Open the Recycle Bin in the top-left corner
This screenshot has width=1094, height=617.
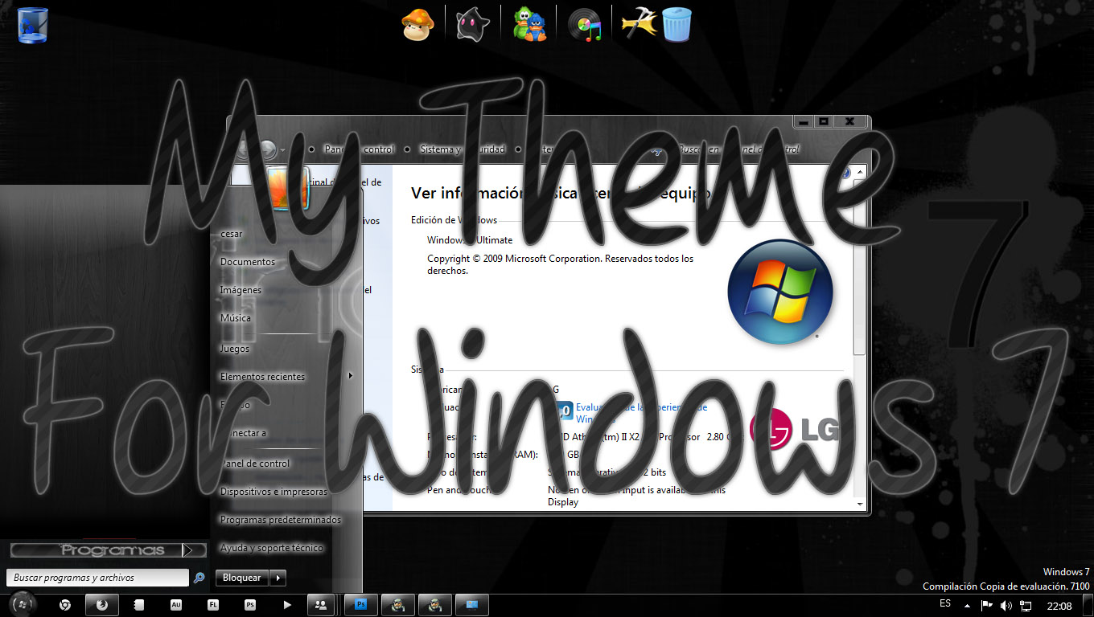(32, 24)
